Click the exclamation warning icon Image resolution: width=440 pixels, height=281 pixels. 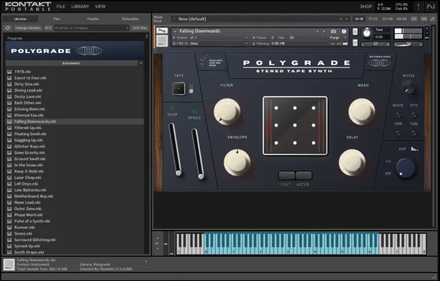[418, 6]
